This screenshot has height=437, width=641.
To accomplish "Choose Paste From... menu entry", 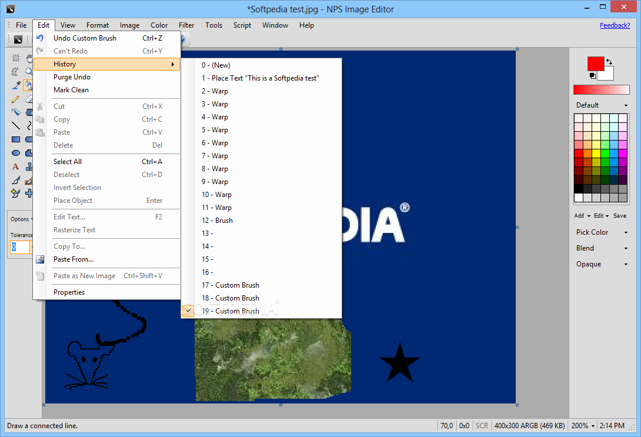I will coord(106,259).
